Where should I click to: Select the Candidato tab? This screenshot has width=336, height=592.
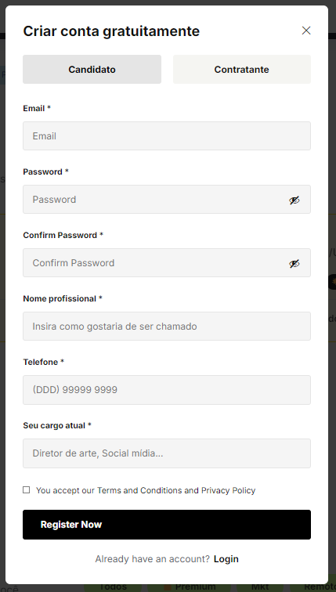click(x=92, y=69)
